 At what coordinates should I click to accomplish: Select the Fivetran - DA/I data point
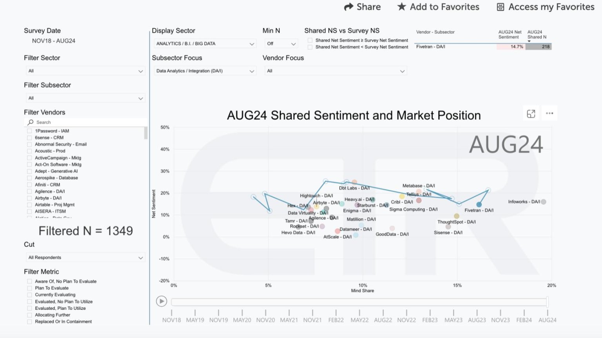click(x=479, y=204)
